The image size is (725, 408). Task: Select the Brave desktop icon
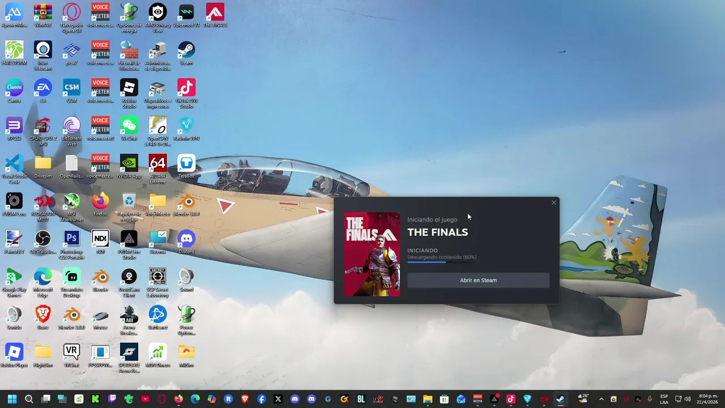tap(43, 318)
